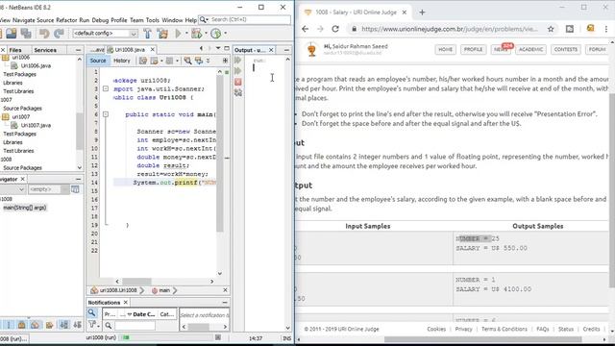Click the editor Find Selection magnifier icon

(x=187, y=61)
